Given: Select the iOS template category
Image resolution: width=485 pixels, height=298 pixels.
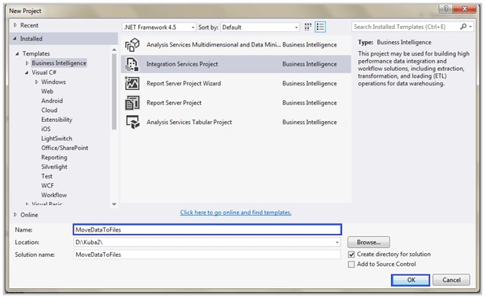Looking at the screenshot, I should [x=46, y=129].
